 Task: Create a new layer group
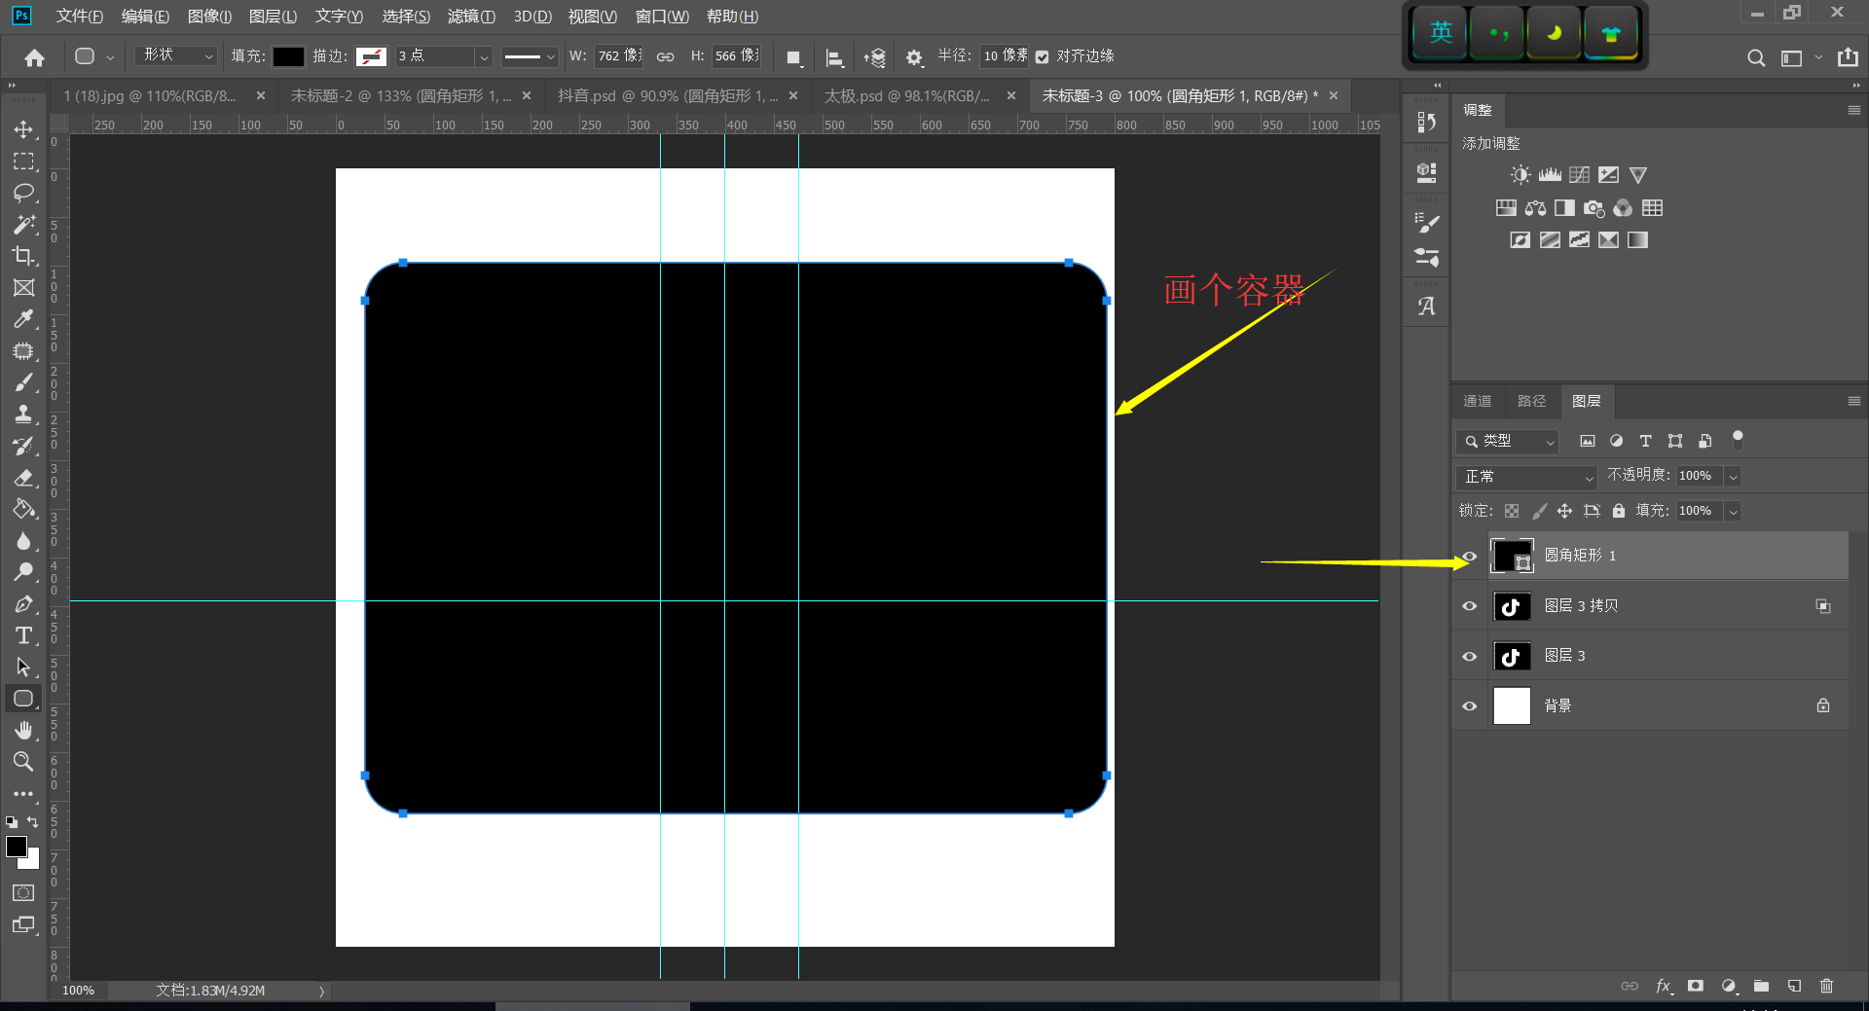coord(1761,986)
